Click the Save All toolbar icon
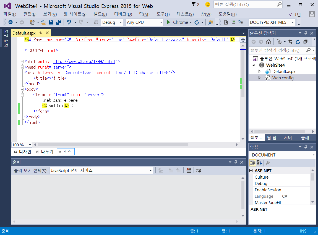 pos(58,22)
